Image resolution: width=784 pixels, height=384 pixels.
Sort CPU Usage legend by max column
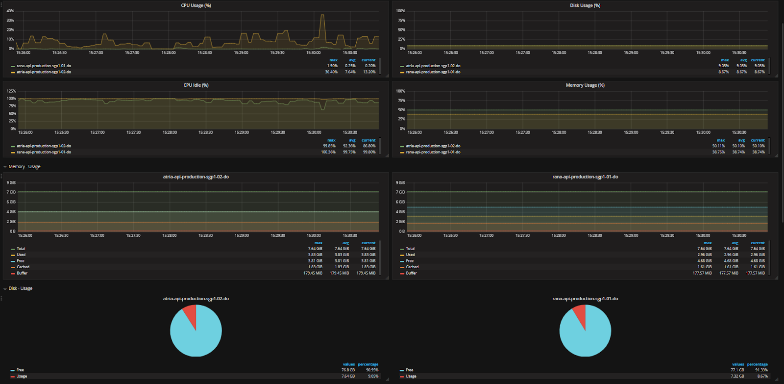click(x=333, y=60)
